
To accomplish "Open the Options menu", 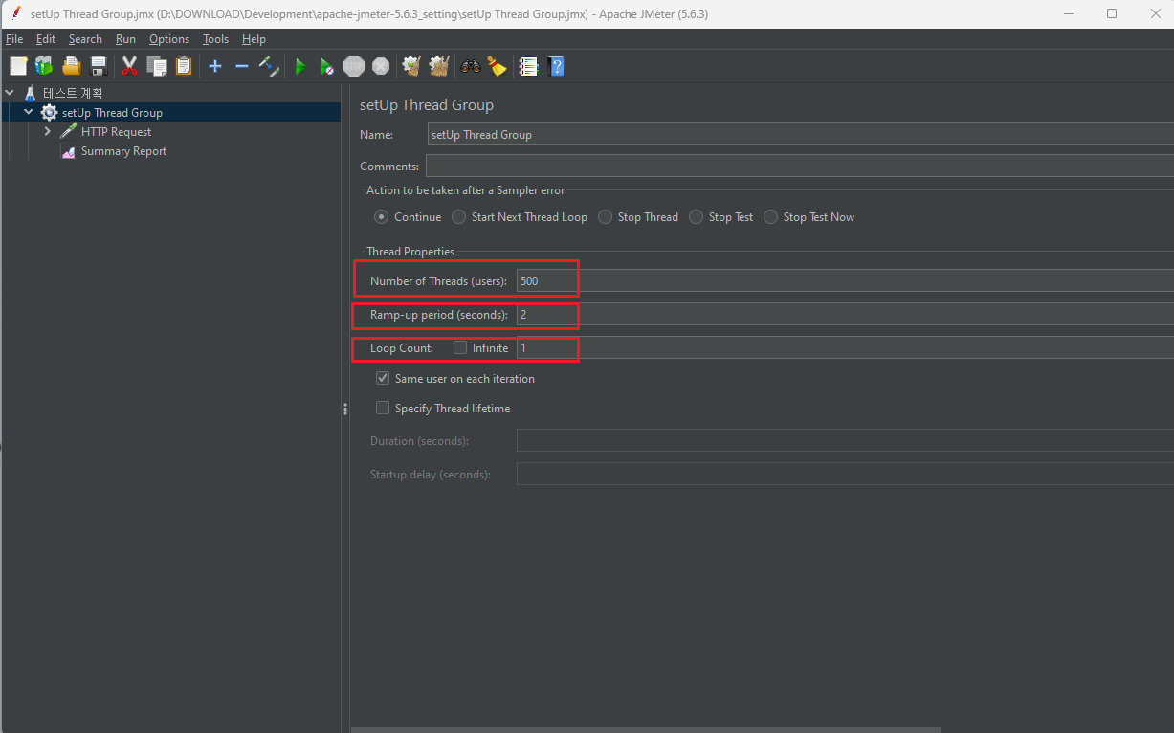I will pyautogui.click(x=169, y=39).
